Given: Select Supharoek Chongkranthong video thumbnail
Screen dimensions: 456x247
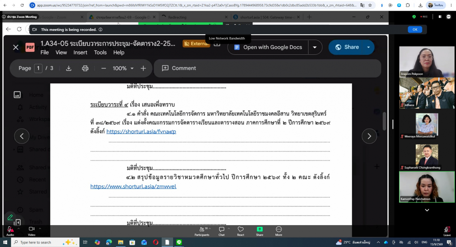Looking at the screenshot, I should pyautogui.click(x=427, y=155).
